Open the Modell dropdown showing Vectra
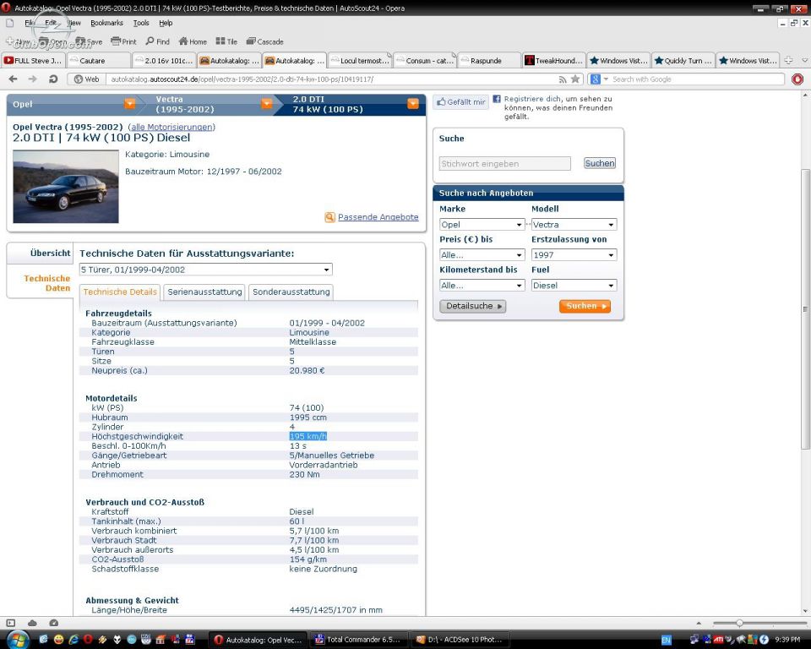Screen dimensions: 811x649 point(574,225)
